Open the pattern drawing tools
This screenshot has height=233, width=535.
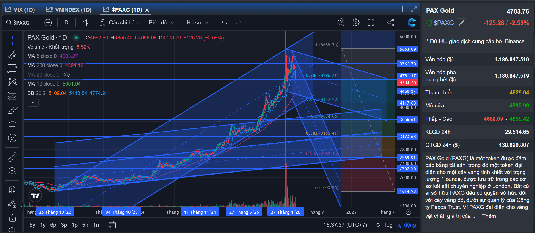[12, 82]
